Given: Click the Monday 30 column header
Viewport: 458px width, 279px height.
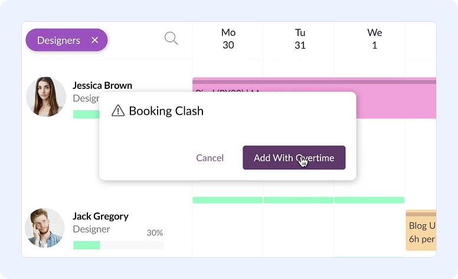Looking at the screenshot, I should coord(228,39).
